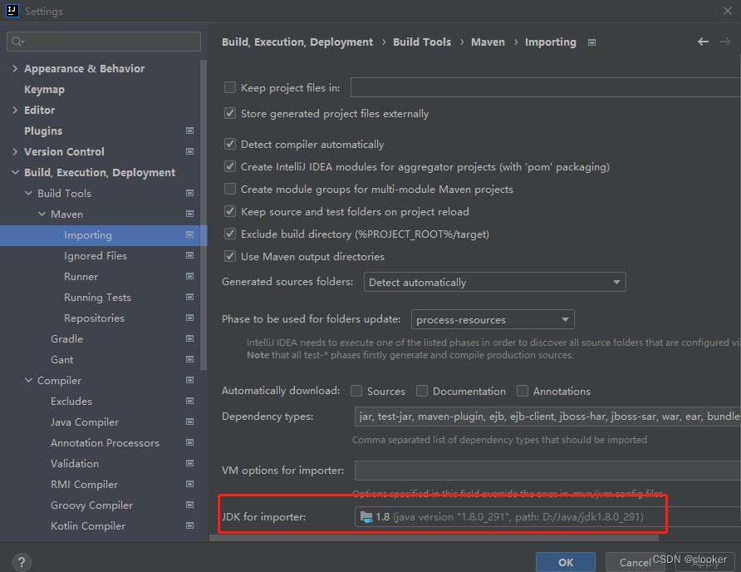
Task: Open the Generated sources folders dropdown
Action: click(x=495, y=282)
